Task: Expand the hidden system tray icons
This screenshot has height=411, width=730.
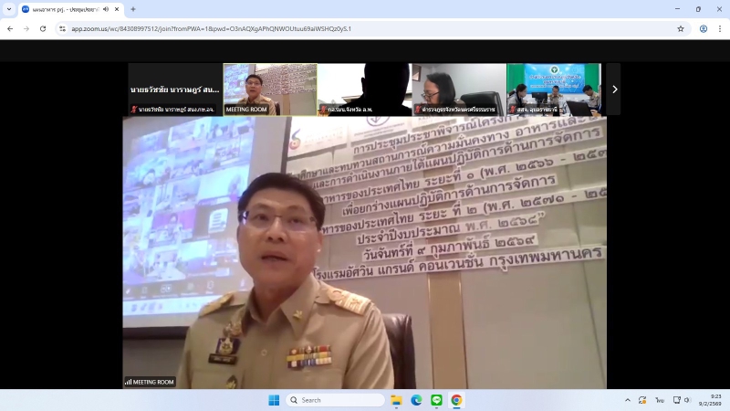Action: click(x=627, y=400)
